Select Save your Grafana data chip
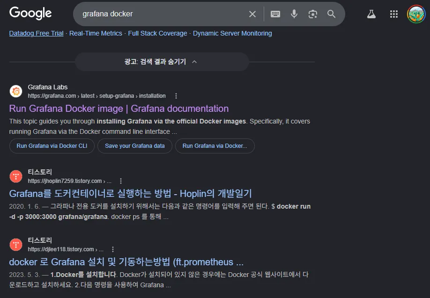Image resolution: width=430 pixels, height=298 pixels. click(x=134, y=146)
